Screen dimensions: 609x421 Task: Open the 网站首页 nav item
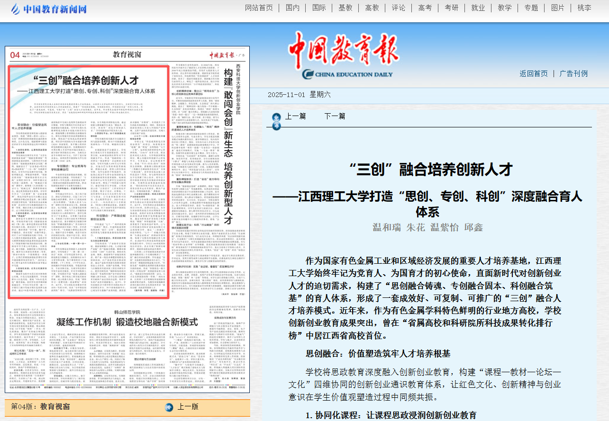(259, 8)
